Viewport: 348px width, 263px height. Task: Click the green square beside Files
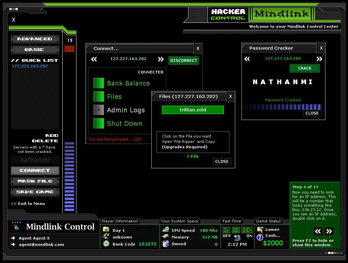tap(99, 97)
